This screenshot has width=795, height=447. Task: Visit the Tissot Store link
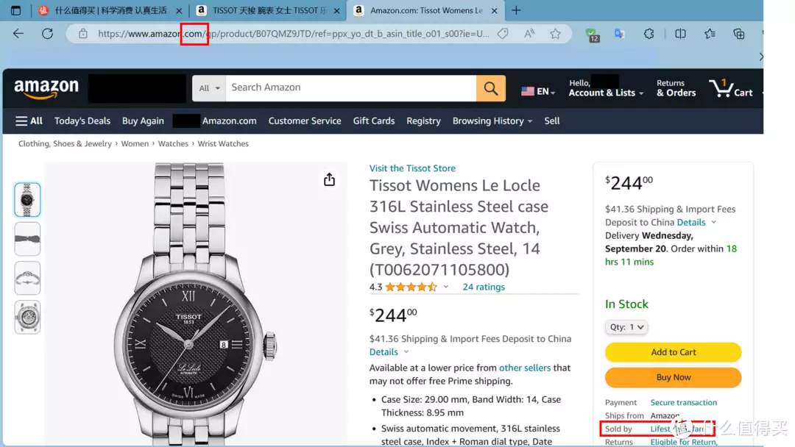(412, 168)
